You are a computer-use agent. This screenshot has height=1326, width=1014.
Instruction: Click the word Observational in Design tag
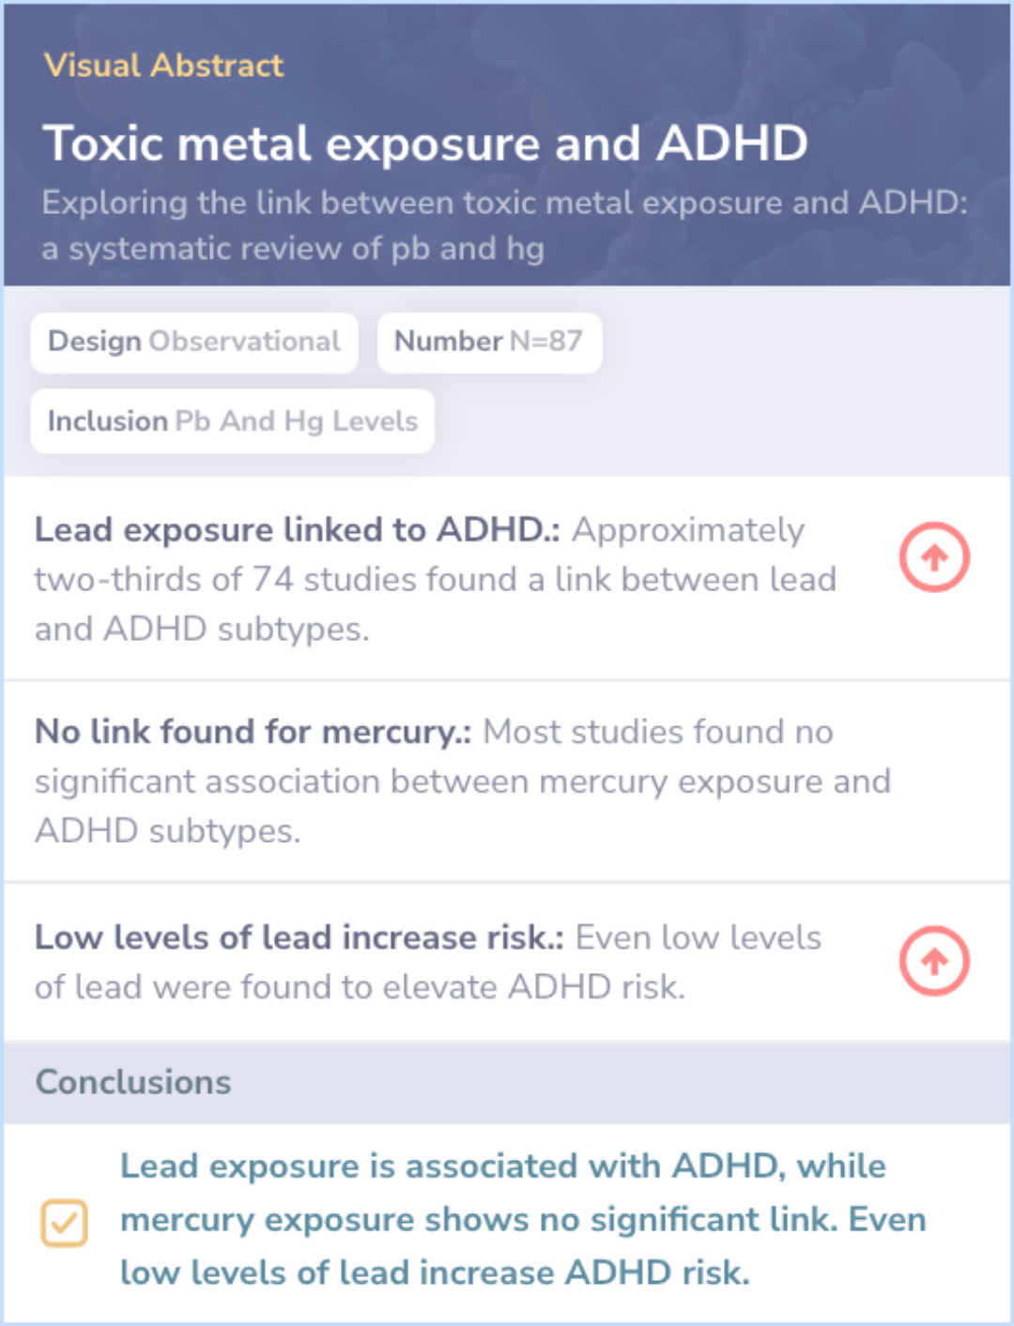tap(244, 342)
